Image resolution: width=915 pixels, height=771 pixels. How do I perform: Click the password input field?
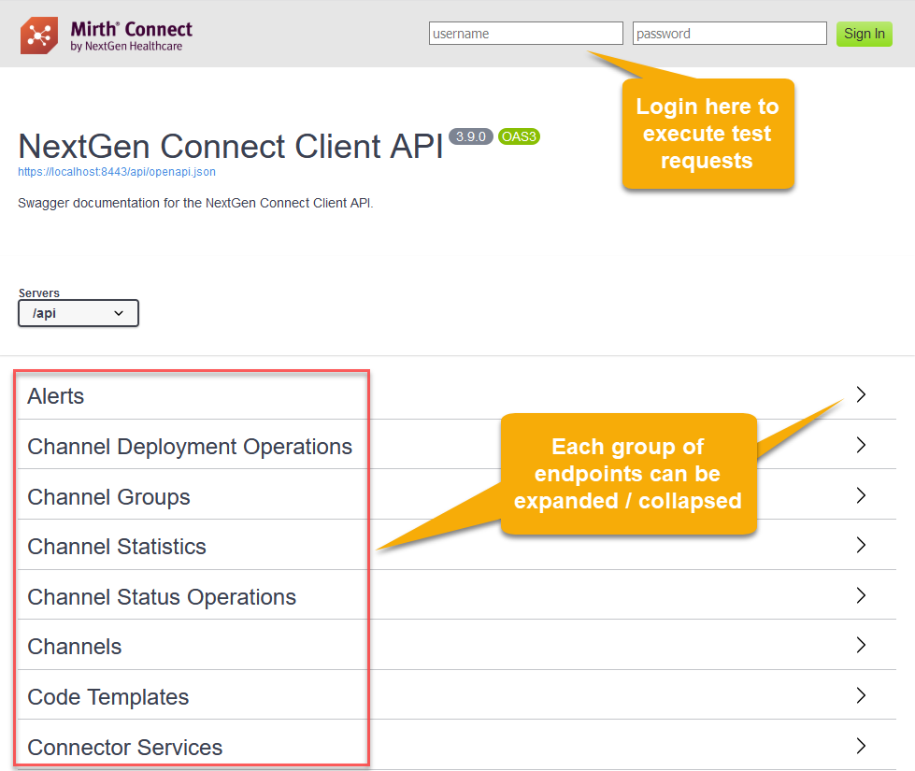[729, 34]
